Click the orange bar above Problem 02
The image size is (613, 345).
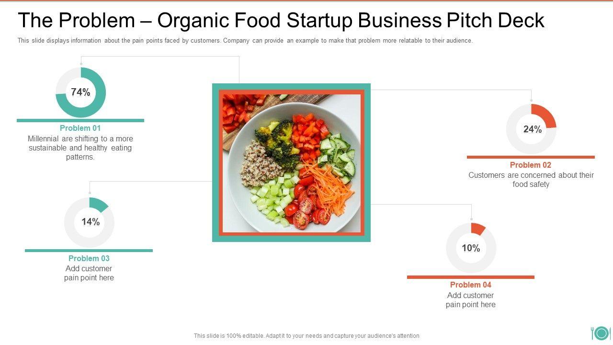pyautogui.click(x=531, y=157)
